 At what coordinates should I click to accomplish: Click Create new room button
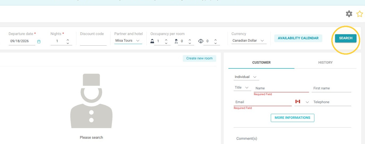coord(199,58)
